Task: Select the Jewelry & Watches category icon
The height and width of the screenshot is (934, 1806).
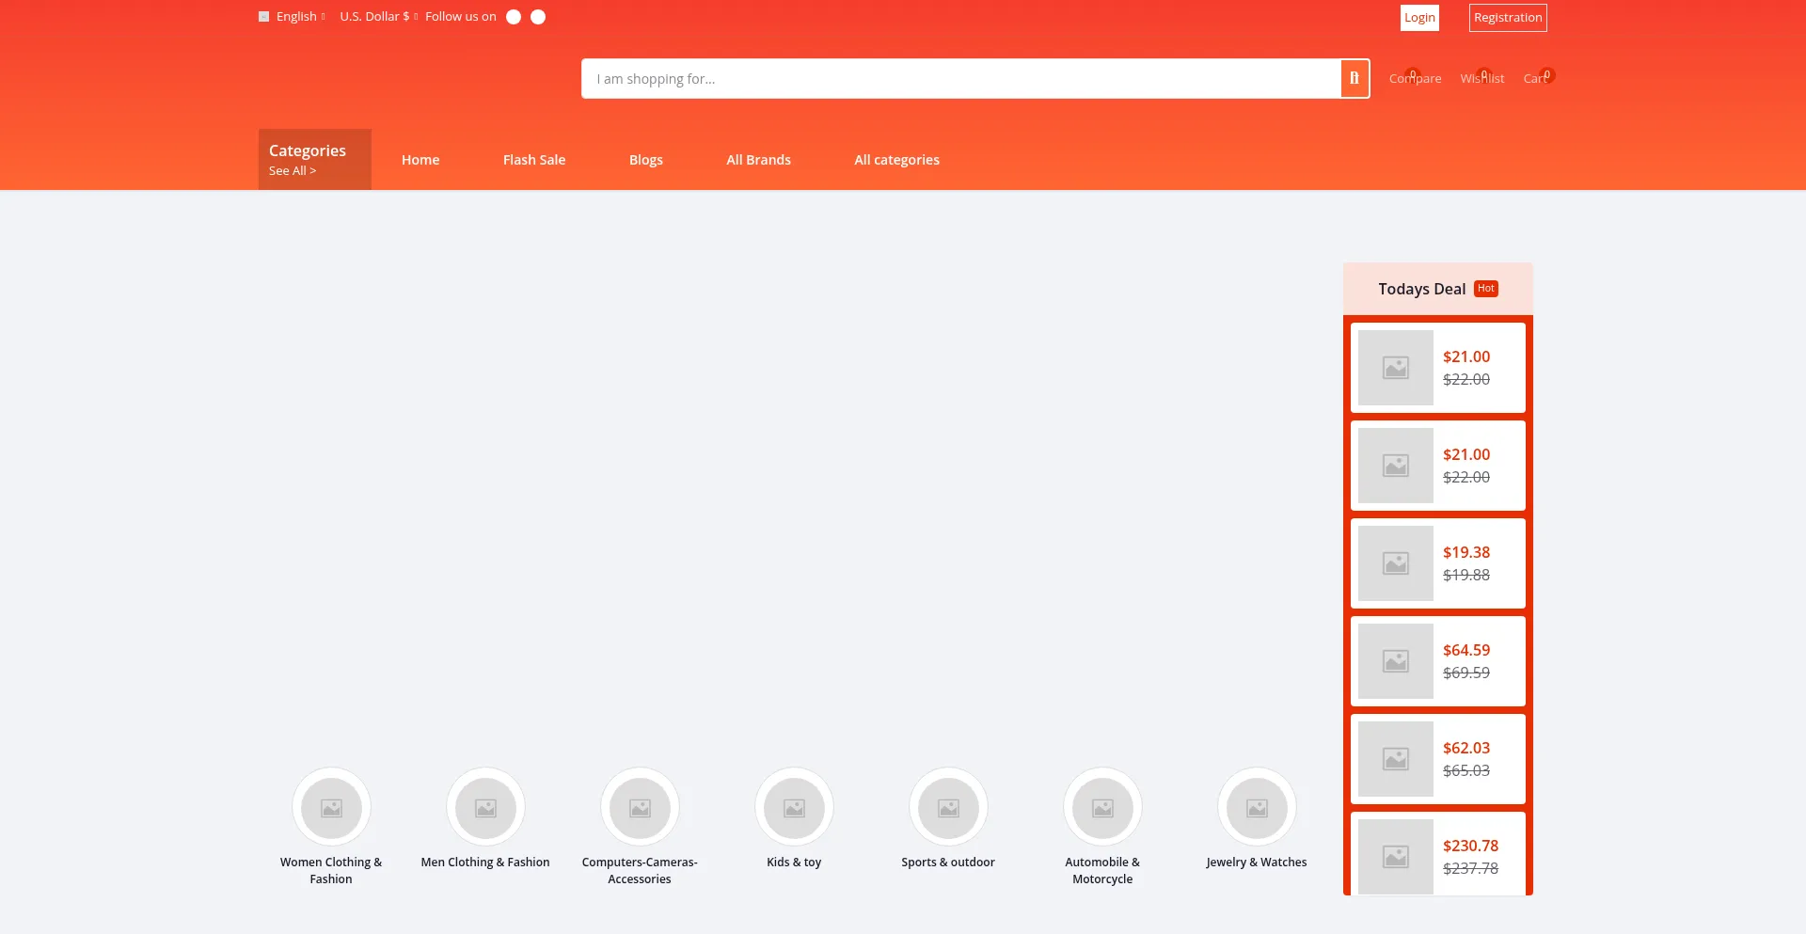Action: (1257, 807)
